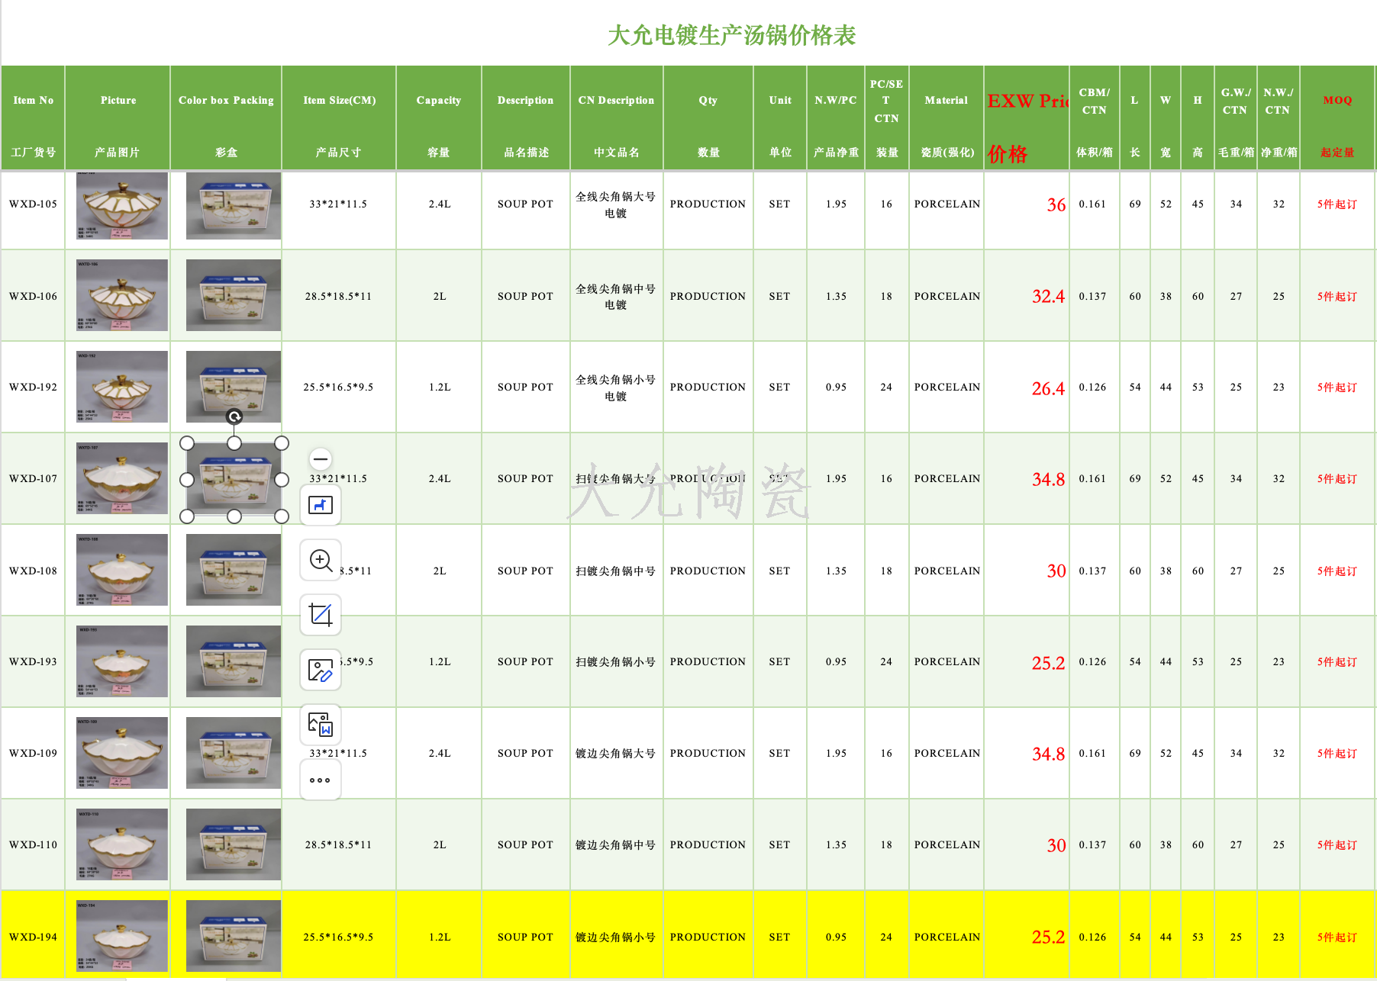The image size is (1377, 981).
Task: Click the rotate handle above the selected image
Action: click(x=234, y=417)
